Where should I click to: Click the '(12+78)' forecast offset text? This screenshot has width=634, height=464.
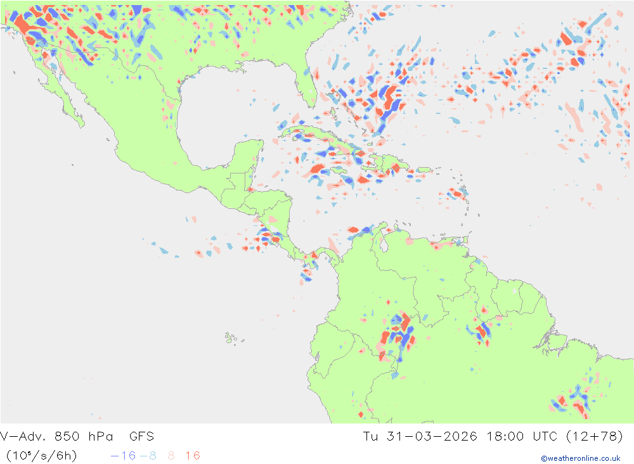tap(595, 437)
